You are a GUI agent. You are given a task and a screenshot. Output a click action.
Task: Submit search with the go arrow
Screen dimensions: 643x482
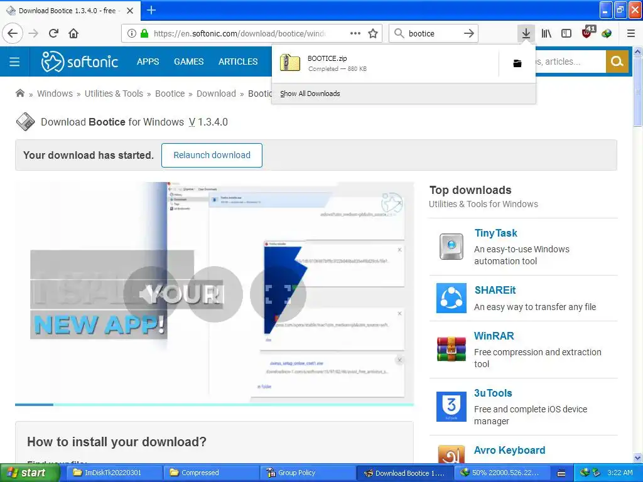(x=468, y=33)
